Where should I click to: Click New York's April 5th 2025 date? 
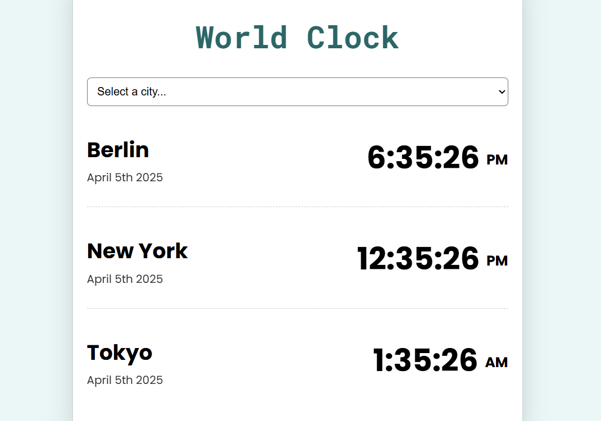tap(125, 279)
